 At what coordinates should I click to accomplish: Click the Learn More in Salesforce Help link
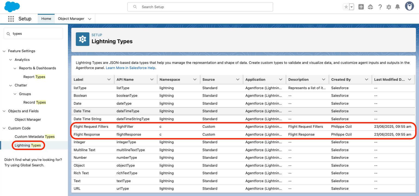(131, 68)
